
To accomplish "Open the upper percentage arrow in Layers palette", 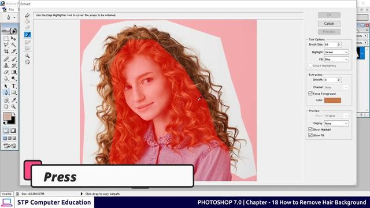I will pos(365,36).
